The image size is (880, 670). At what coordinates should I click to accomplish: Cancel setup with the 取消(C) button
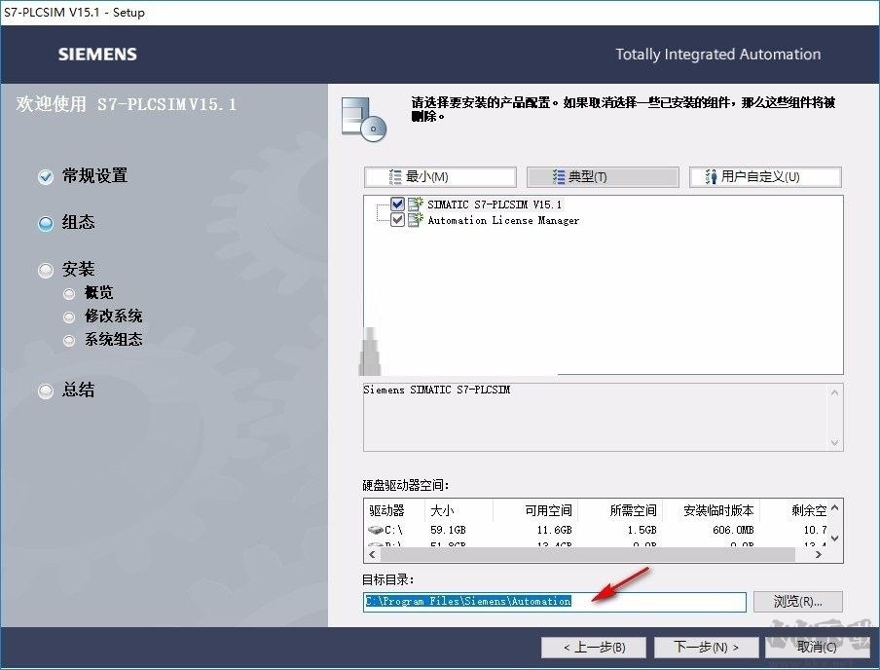tap(817, 647)
